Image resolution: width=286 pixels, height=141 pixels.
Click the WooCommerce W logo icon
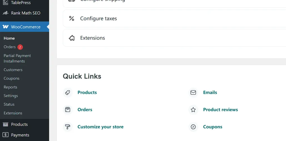6,27
